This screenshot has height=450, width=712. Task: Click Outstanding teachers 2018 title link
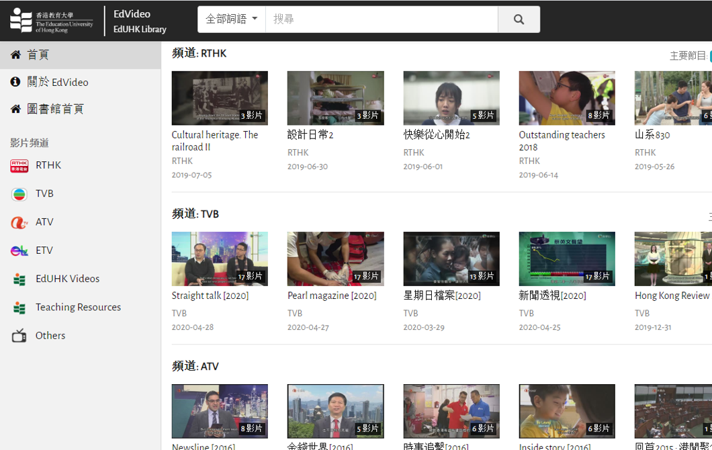click(562, 141)
